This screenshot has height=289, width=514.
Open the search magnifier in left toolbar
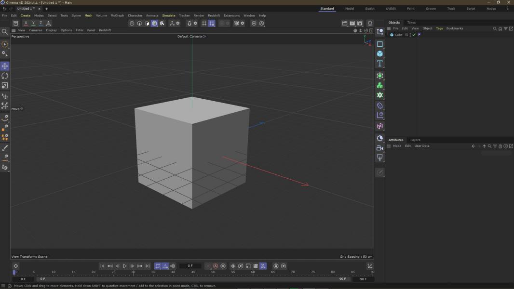tap(5, 32)
